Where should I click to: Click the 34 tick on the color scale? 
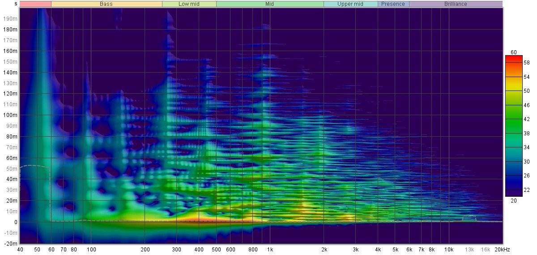[527, 147]
